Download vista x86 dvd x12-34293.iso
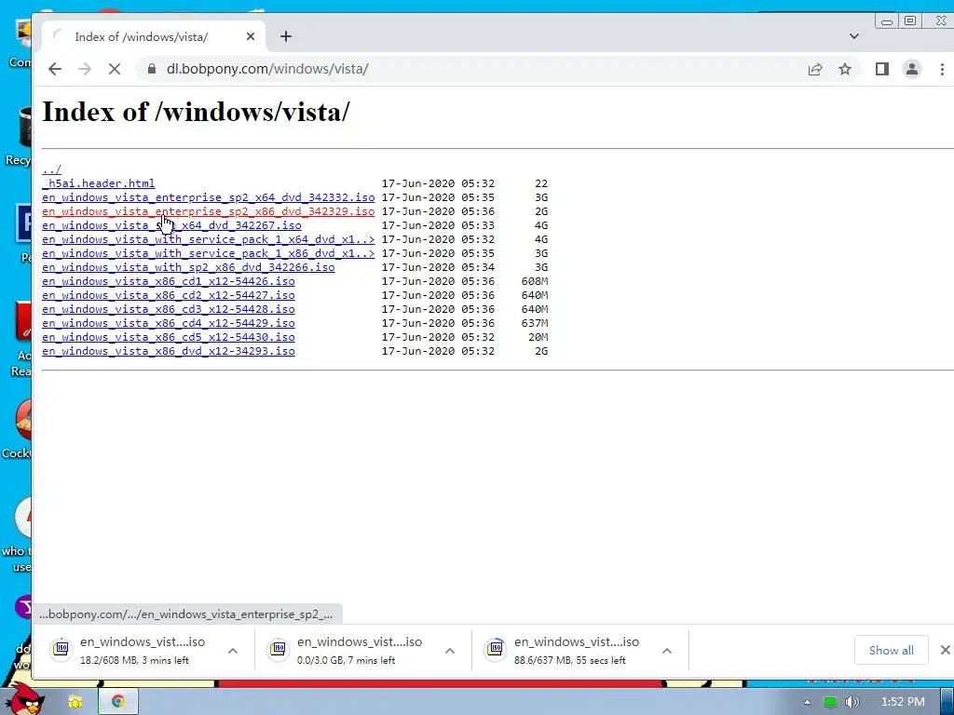 169,351
